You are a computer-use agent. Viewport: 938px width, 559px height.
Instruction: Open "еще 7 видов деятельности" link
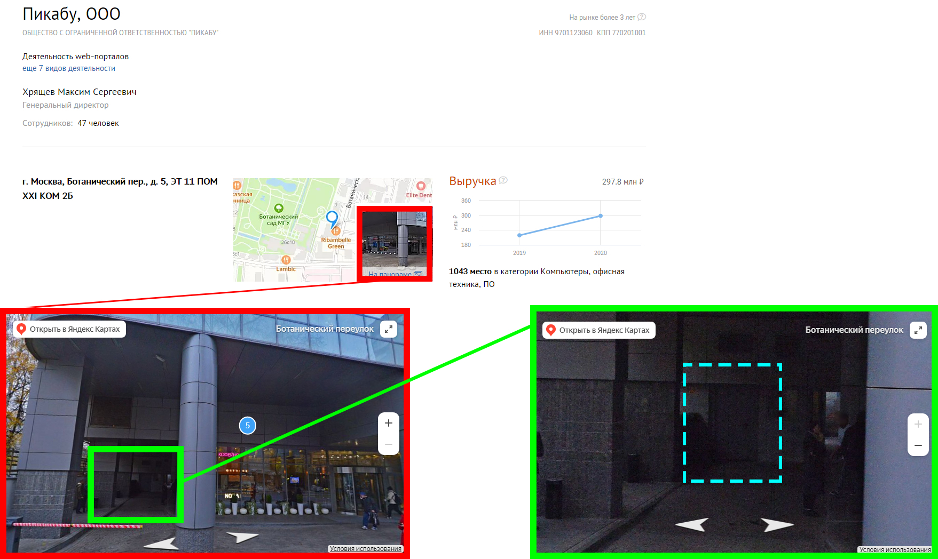[69, 68]
